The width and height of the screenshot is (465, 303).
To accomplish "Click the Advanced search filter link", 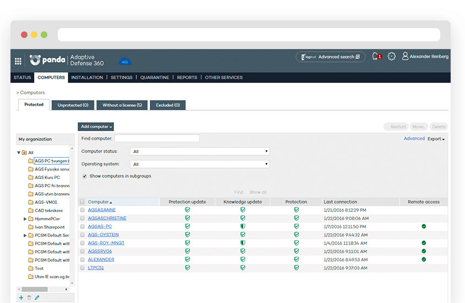I will coord(414,139).
